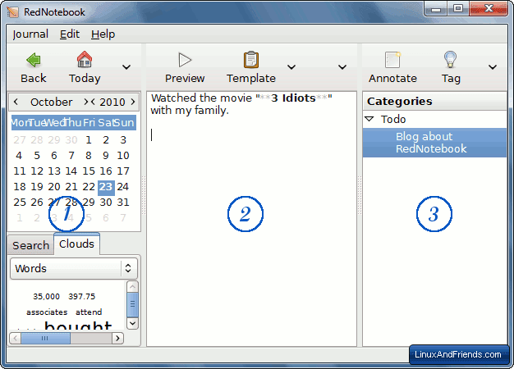Select October 6 in calendar

(54, 156)
